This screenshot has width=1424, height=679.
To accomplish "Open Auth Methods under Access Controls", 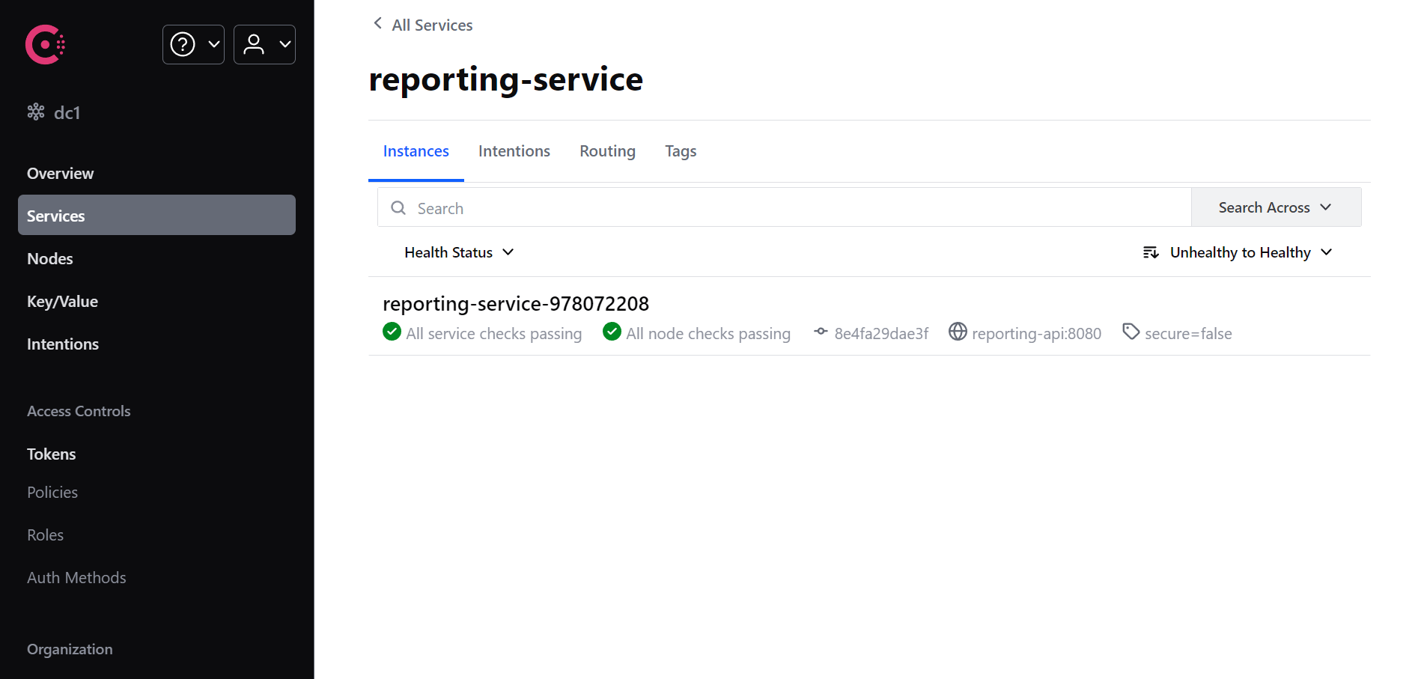I will click(x=76, y=577).
